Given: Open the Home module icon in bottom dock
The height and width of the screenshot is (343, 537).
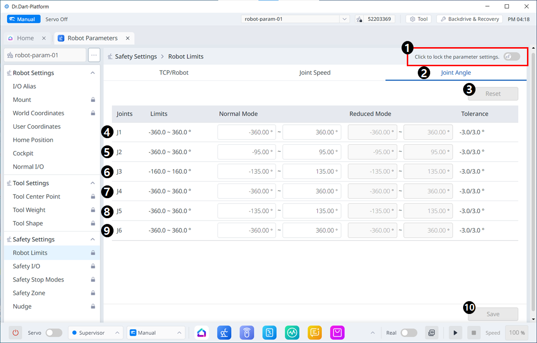Looking at the screenshot, I should [202, 333].
